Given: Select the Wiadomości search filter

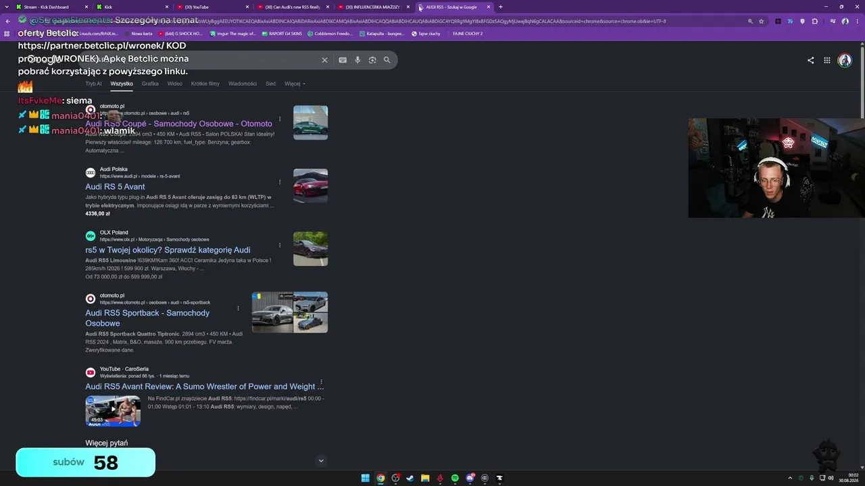Looking at the screenshot, I should point(243,84).
